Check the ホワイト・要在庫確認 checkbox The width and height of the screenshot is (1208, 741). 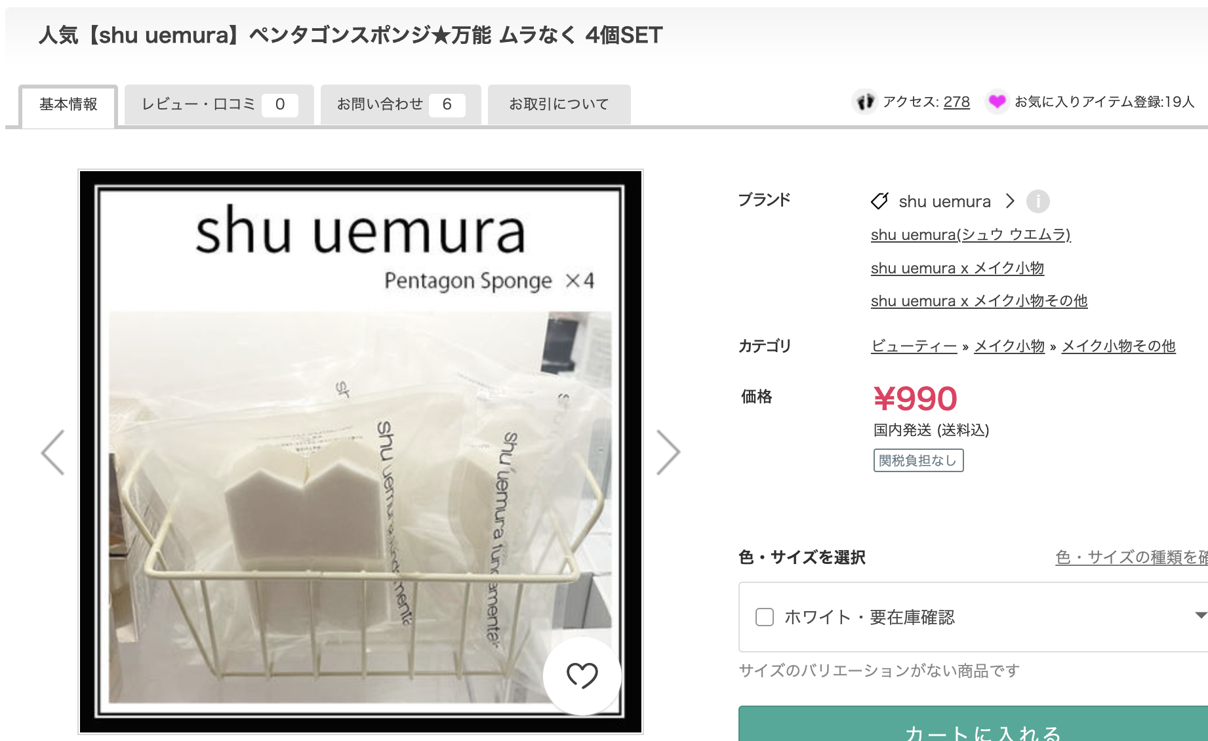point(765,617)
